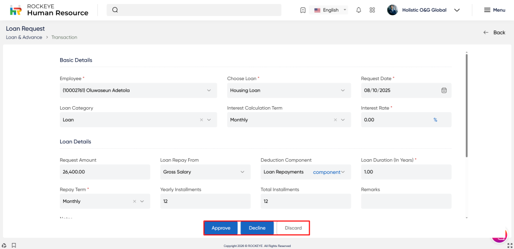The height and width of the screenshot is (249, 514).
Task: Change the language from English
Action: coord(330,10)
